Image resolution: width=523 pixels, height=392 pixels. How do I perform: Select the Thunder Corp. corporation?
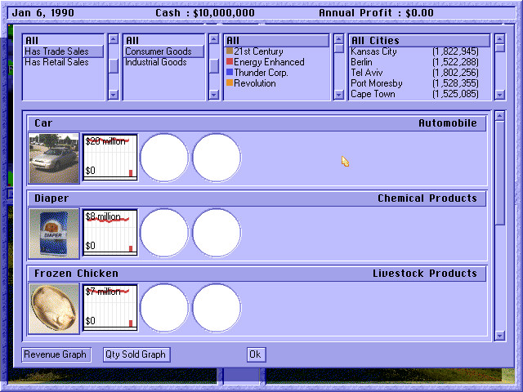click(277, 73)
